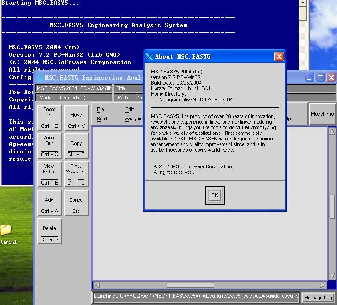
Task: Close the MSC.EASY5 Engineering Analysis window
Action: [x=331, y=78]
